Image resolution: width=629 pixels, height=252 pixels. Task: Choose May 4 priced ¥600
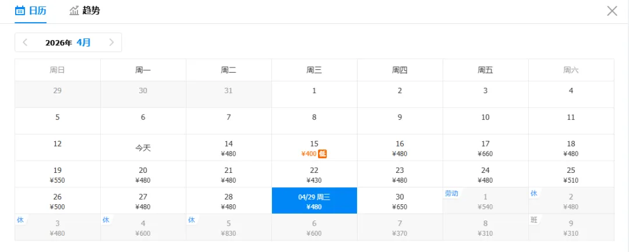click(x=143, y=227)
